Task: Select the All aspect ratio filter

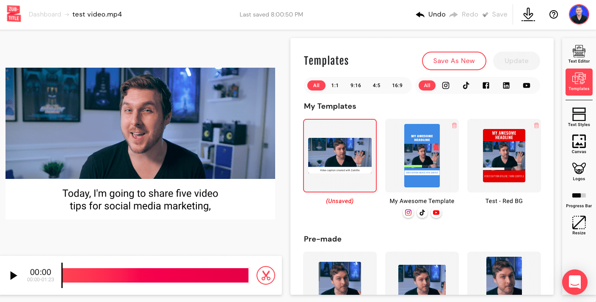Action: click(x=316, y=85)
